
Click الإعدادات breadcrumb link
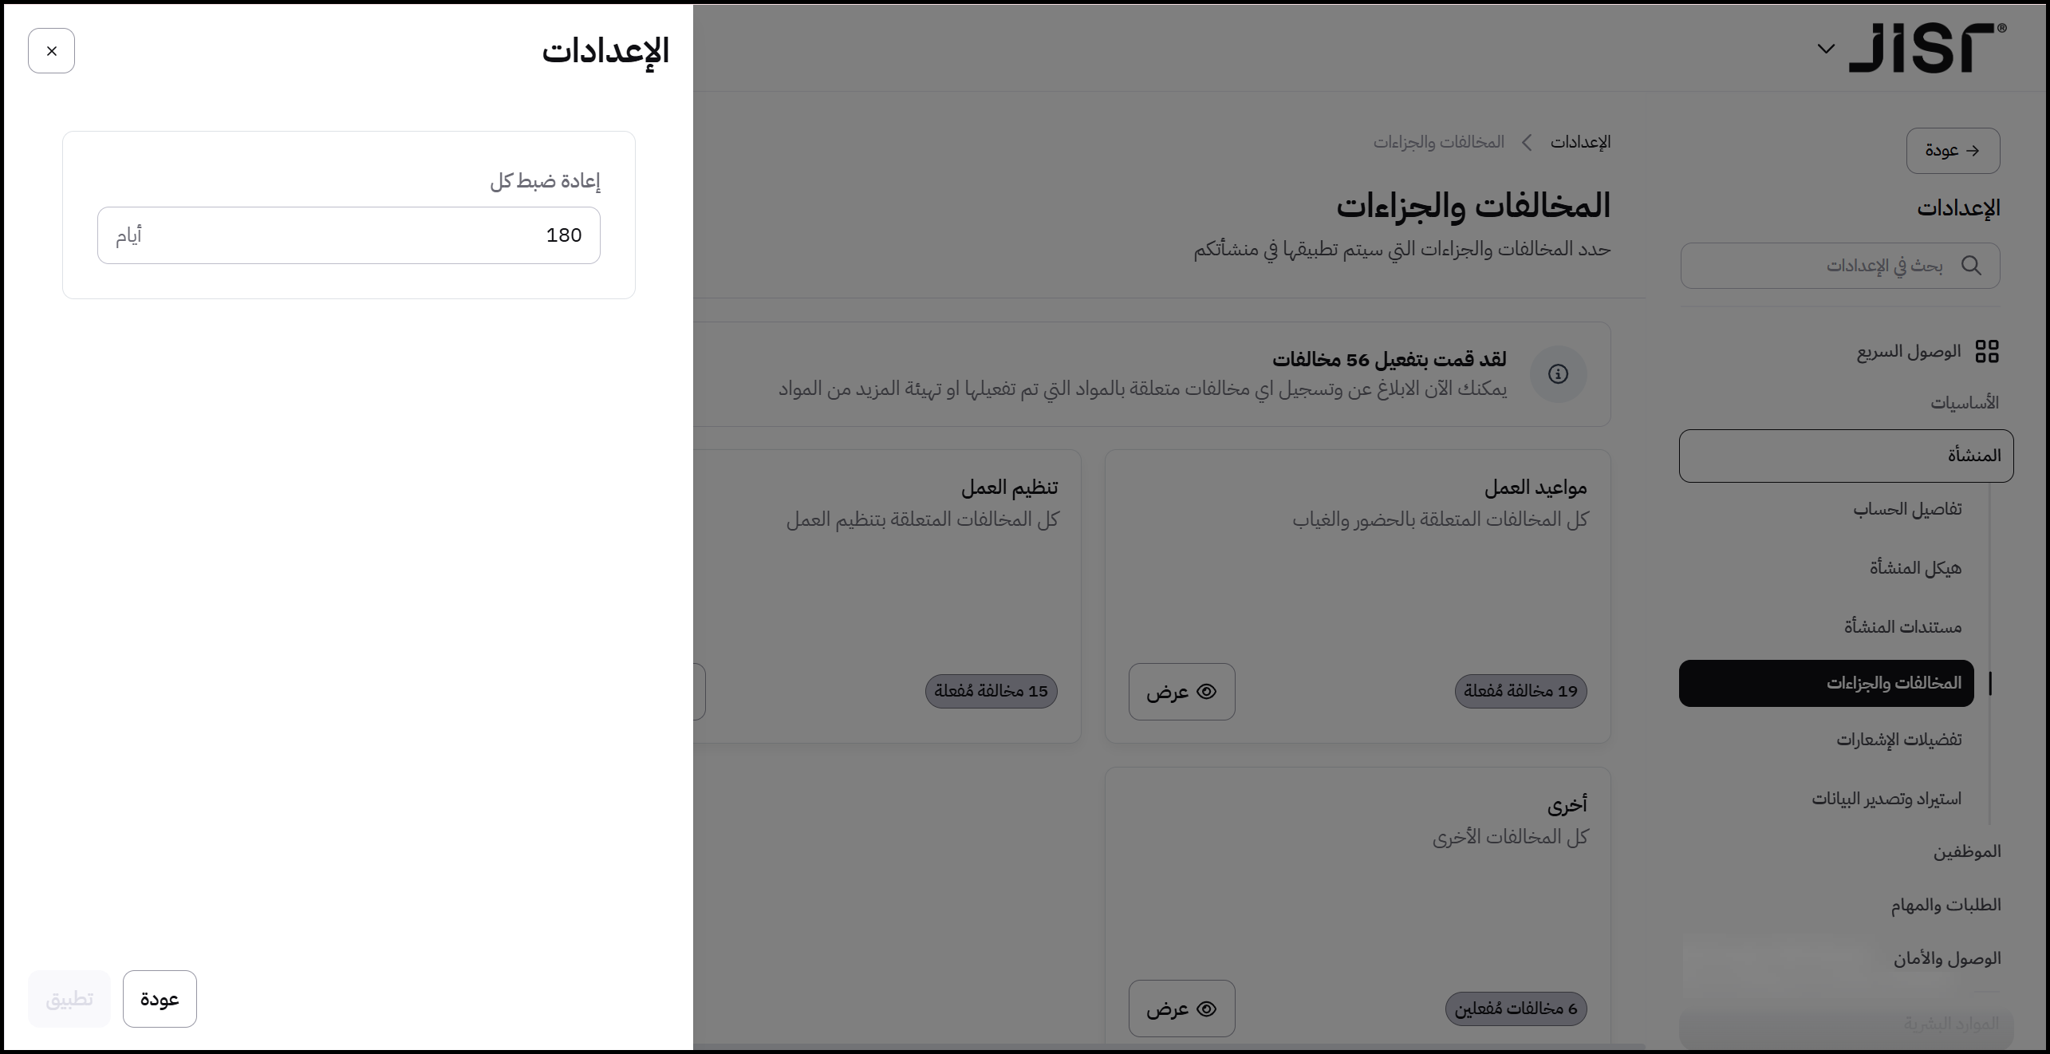click(x=1580, y=143)
